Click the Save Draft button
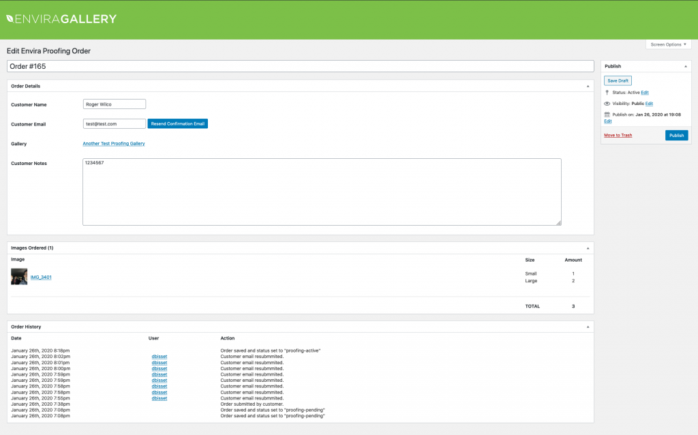 coord(618,80)
